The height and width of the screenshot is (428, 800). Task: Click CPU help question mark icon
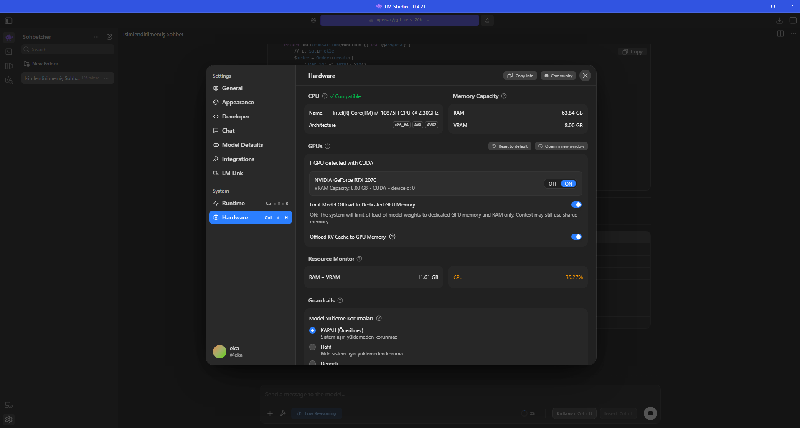click(325, 96)
